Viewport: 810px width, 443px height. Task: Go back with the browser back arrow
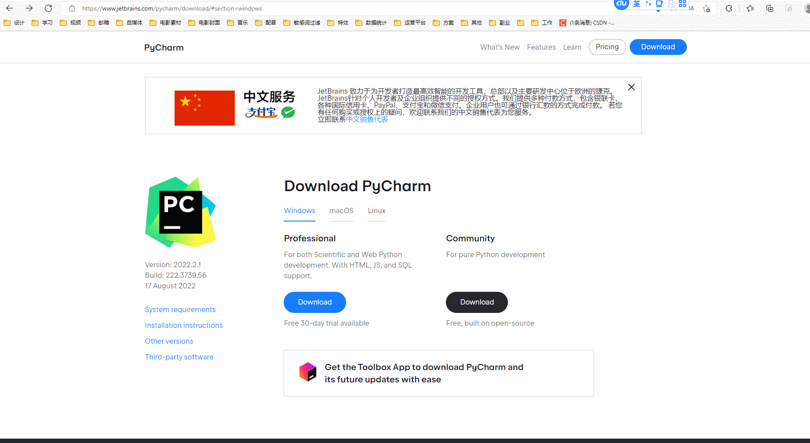click(x=10, y=8)
